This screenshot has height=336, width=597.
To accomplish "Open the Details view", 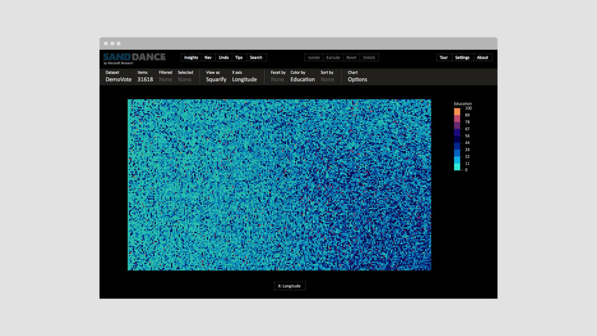I will pyautogui.click(x=369, y=58).
